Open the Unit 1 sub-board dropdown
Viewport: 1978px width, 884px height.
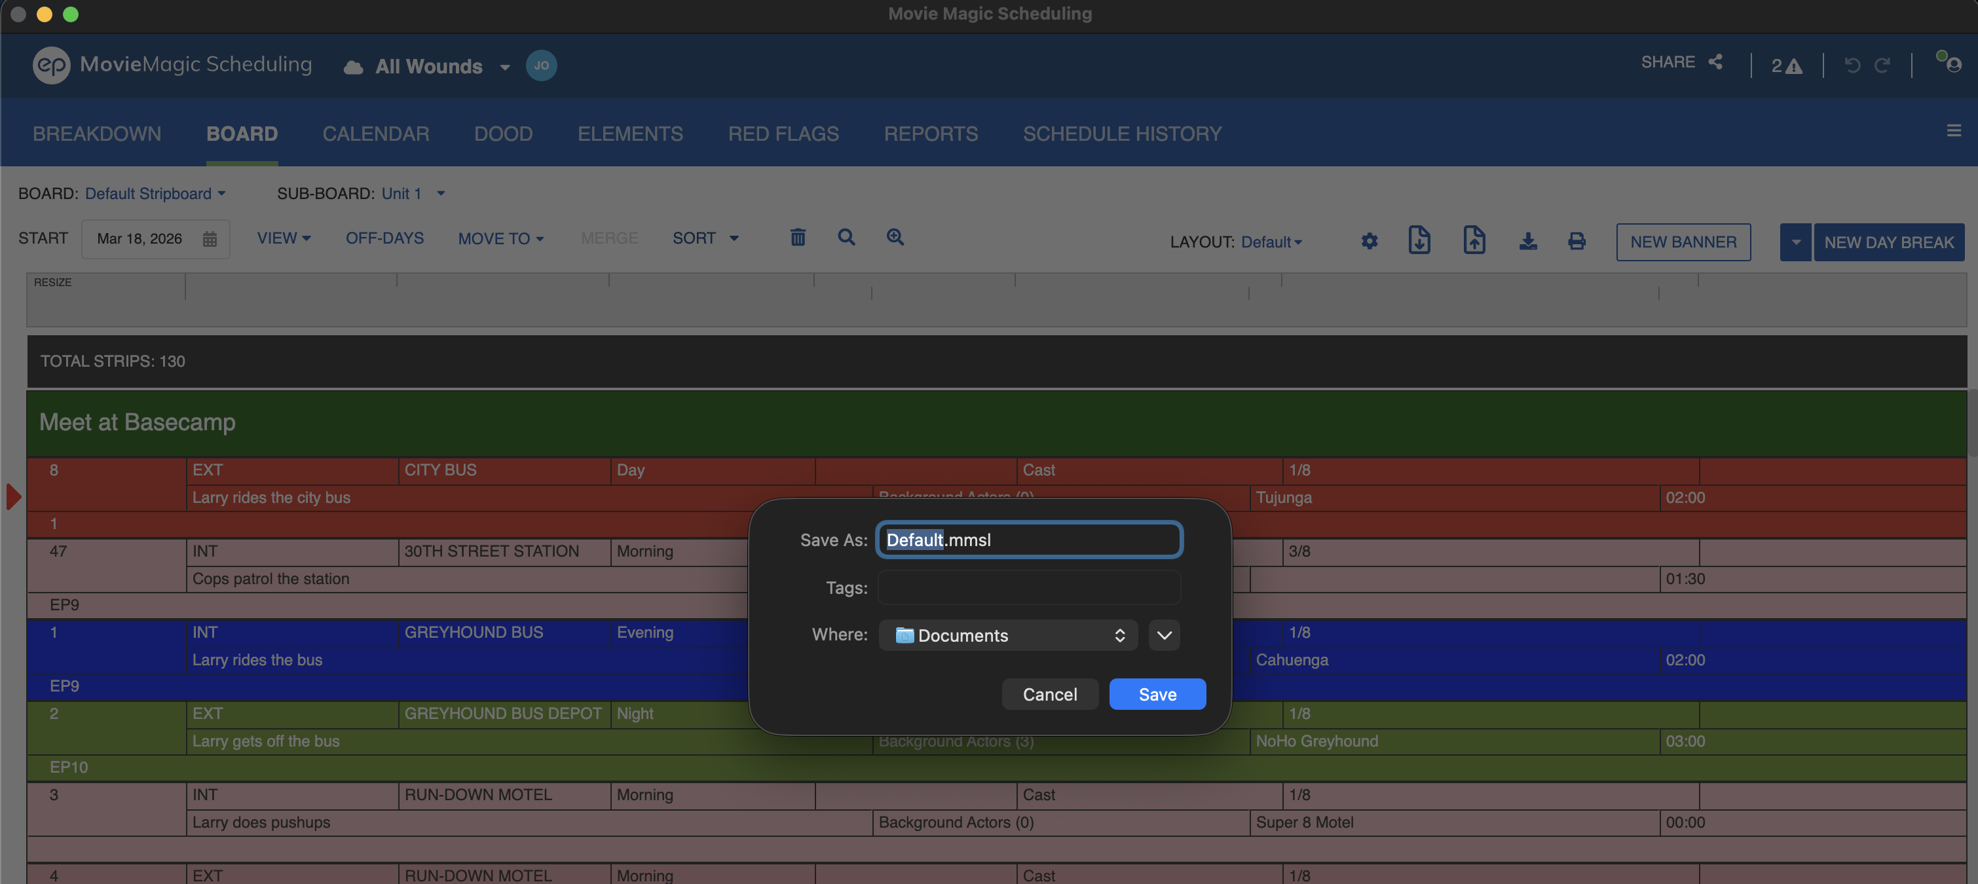(413, 194)
